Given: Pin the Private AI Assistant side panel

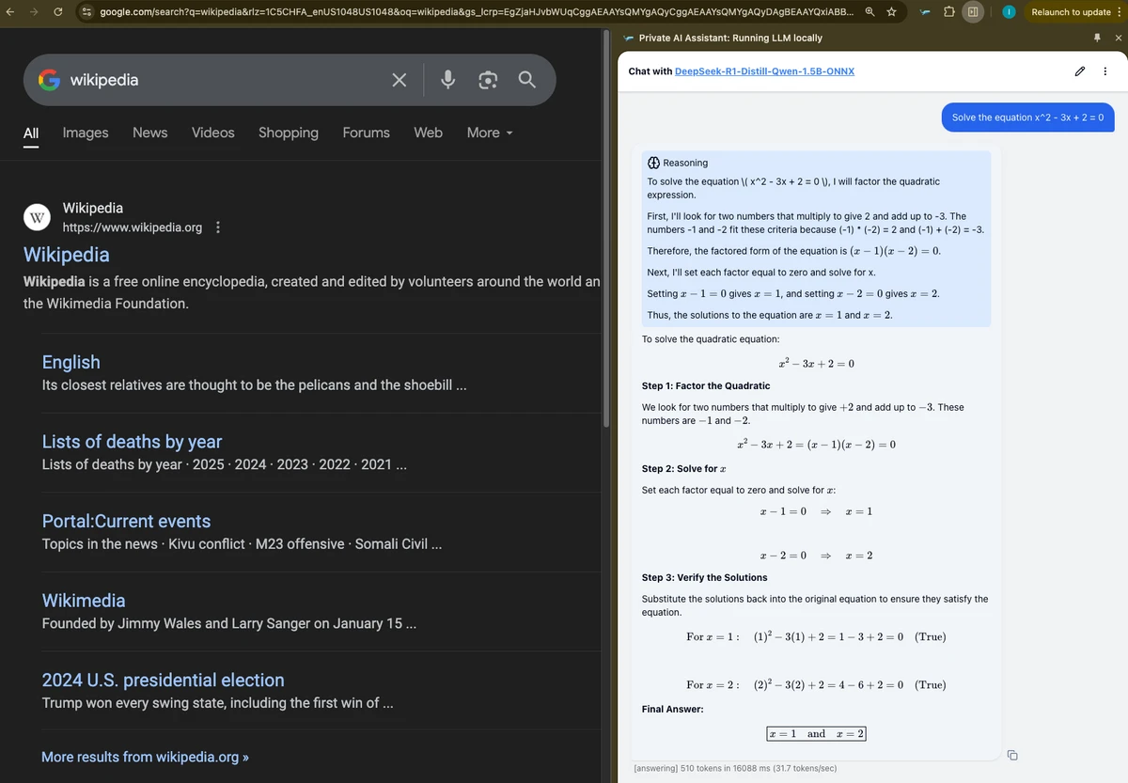Looking at the screenshot, I should coord(1096,38).
